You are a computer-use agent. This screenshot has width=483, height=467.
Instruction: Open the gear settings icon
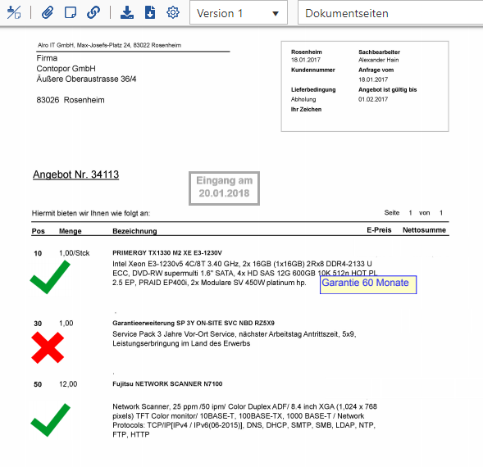(x=173, y=12)
